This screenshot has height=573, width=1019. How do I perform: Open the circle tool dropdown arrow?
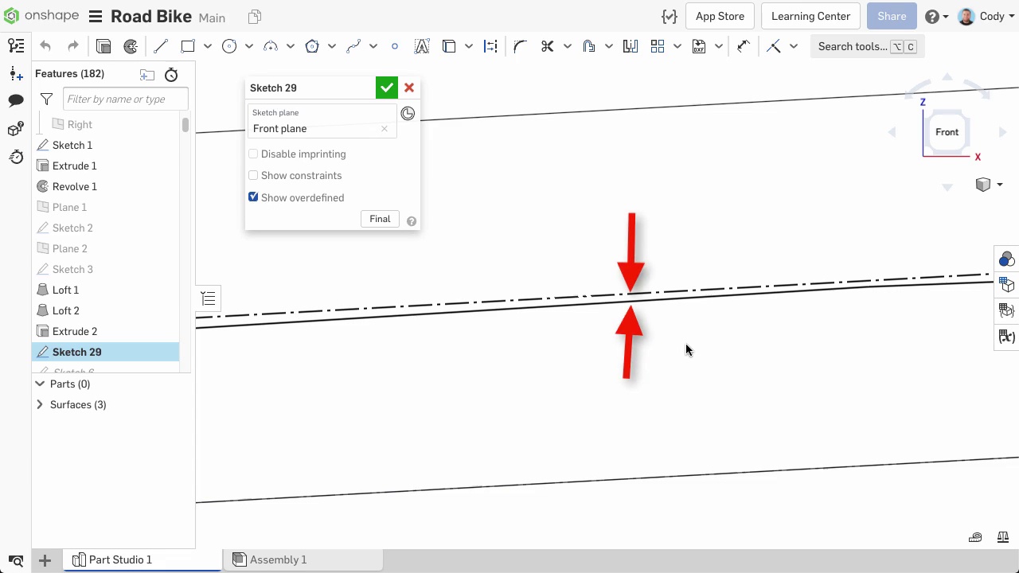pos(248,47)
